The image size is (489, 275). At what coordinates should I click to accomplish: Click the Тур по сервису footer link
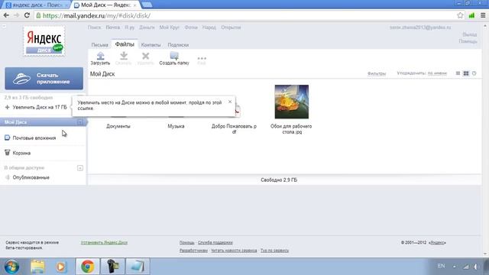coord(275,251)
